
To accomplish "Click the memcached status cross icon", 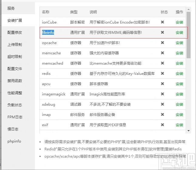I will pyautogui.click(x=162, y=63).
